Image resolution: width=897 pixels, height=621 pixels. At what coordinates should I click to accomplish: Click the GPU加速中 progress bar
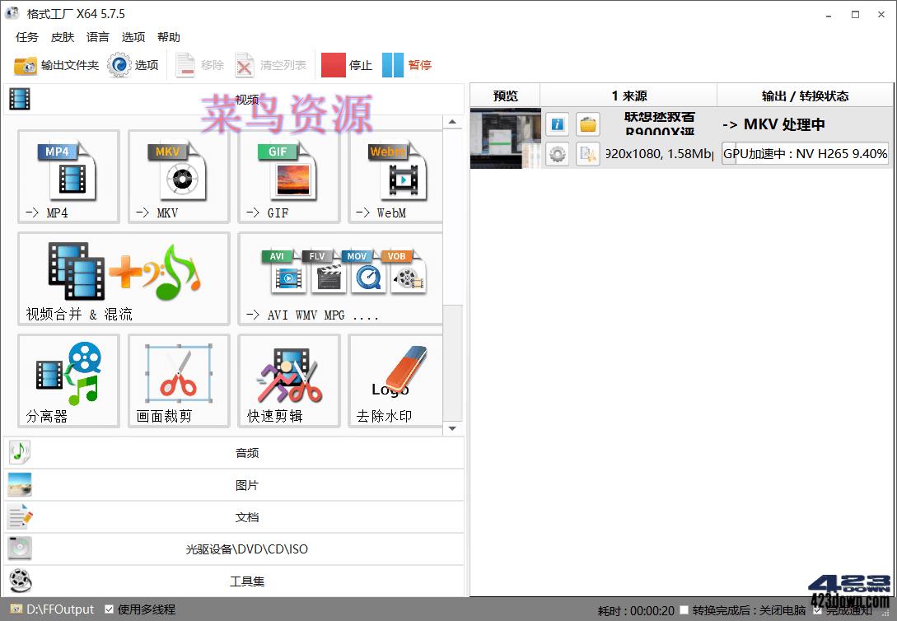[x=805, y=153]
